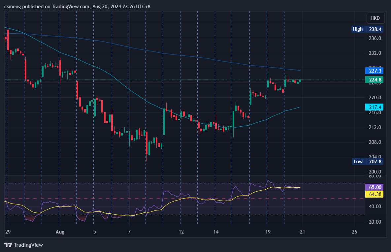Click the High 238.4 price label
The height and width of the screenshot is (252, 391).
pos(367,29)
